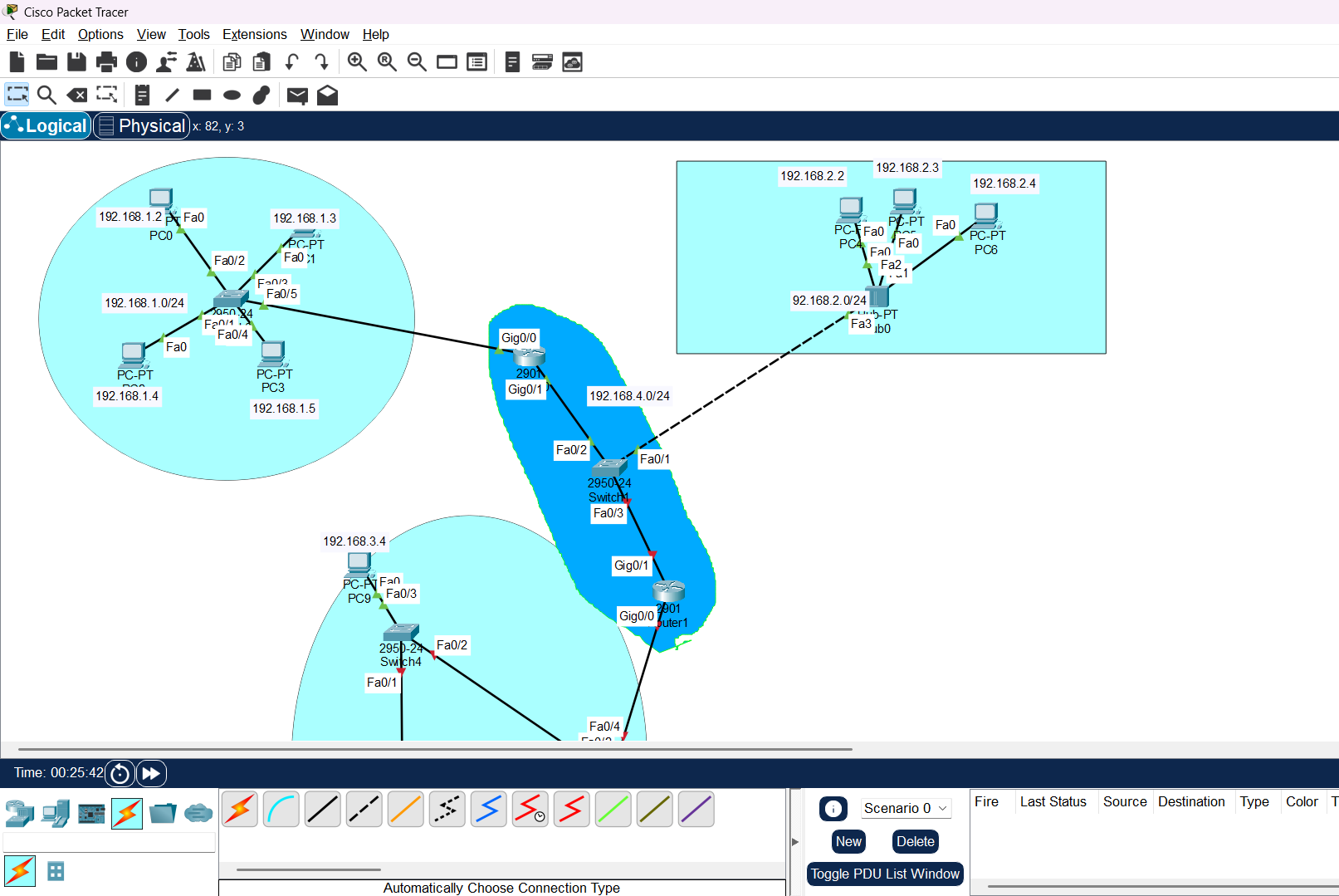
Task: Select the Draw Rectangle tool
Action: click(x=202, y=95)
